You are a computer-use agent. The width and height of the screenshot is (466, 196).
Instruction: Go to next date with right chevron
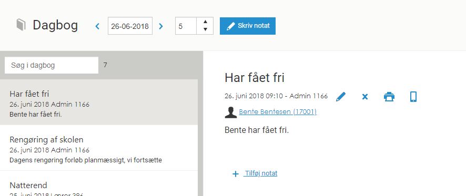click(161, 26)
